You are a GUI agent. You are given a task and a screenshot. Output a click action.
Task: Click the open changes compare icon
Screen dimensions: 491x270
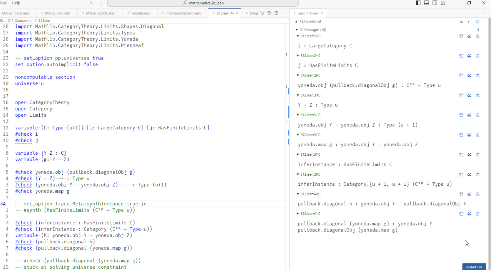tap(269, 13)
